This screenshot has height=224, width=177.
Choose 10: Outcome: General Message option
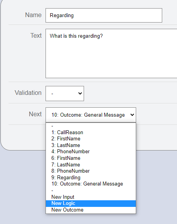91,184
